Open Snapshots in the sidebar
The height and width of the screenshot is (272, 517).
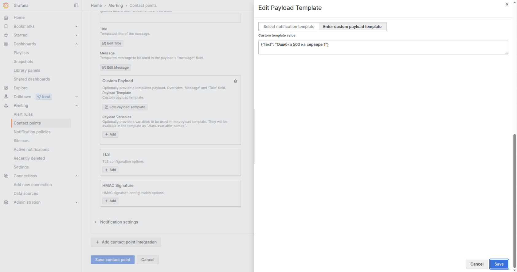(x=23, y=62)
